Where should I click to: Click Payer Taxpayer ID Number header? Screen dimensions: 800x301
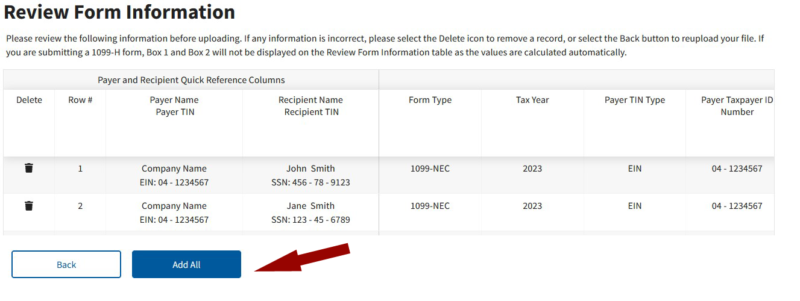coord(737,106)
